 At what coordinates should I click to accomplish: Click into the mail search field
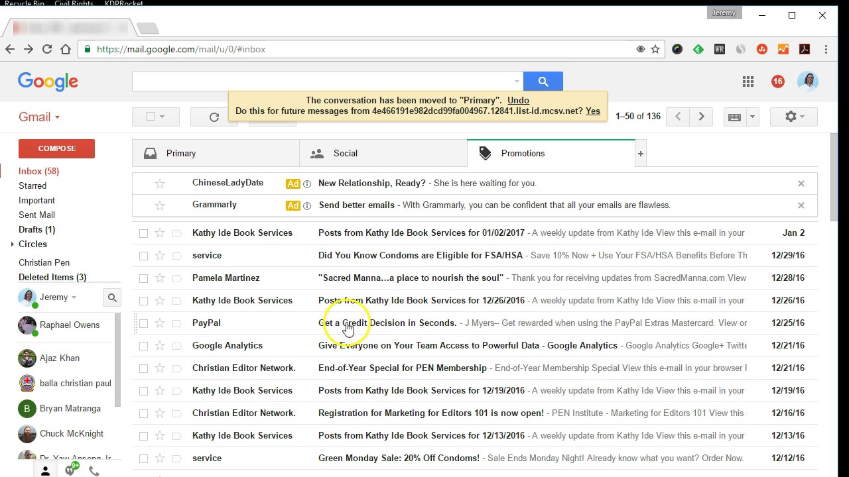pos(322,81)
